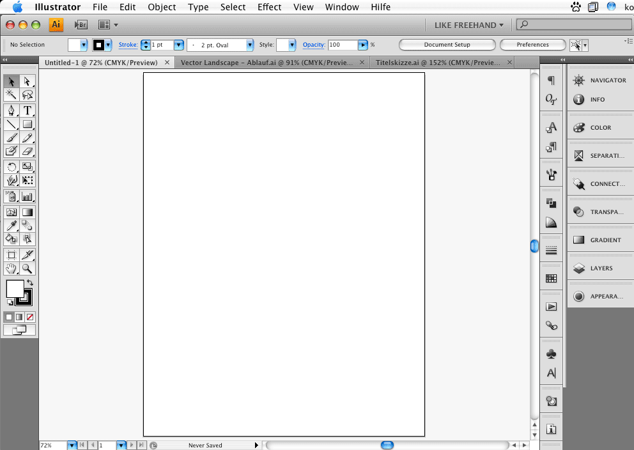Select the Hand tool
Viewport: 634px width, 450px height.
(12, 269)
